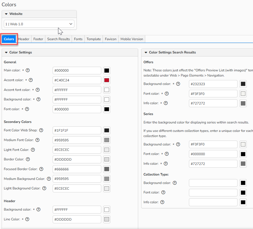Click Font Color Web Shop field #1F1F1F
The image size is (253, 229).
pos(77,130)
